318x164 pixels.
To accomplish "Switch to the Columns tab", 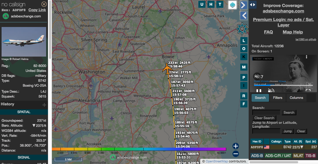I will (x=296, y=98).
